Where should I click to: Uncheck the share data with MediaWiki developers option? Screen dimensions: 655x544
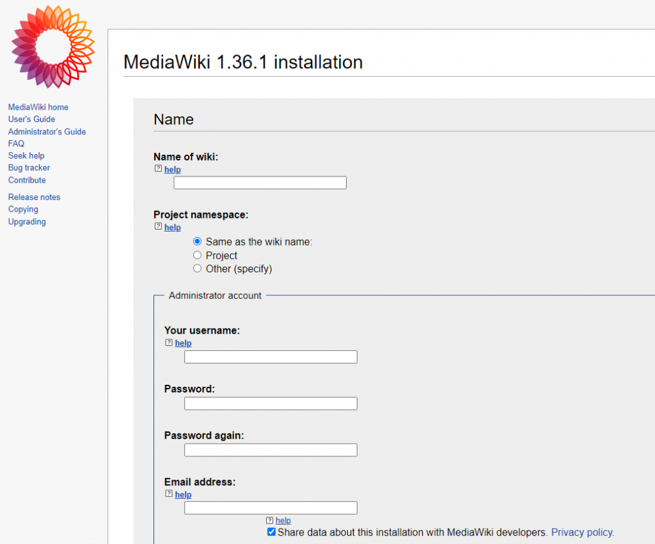pyautogui.click(x=271, y=531)
